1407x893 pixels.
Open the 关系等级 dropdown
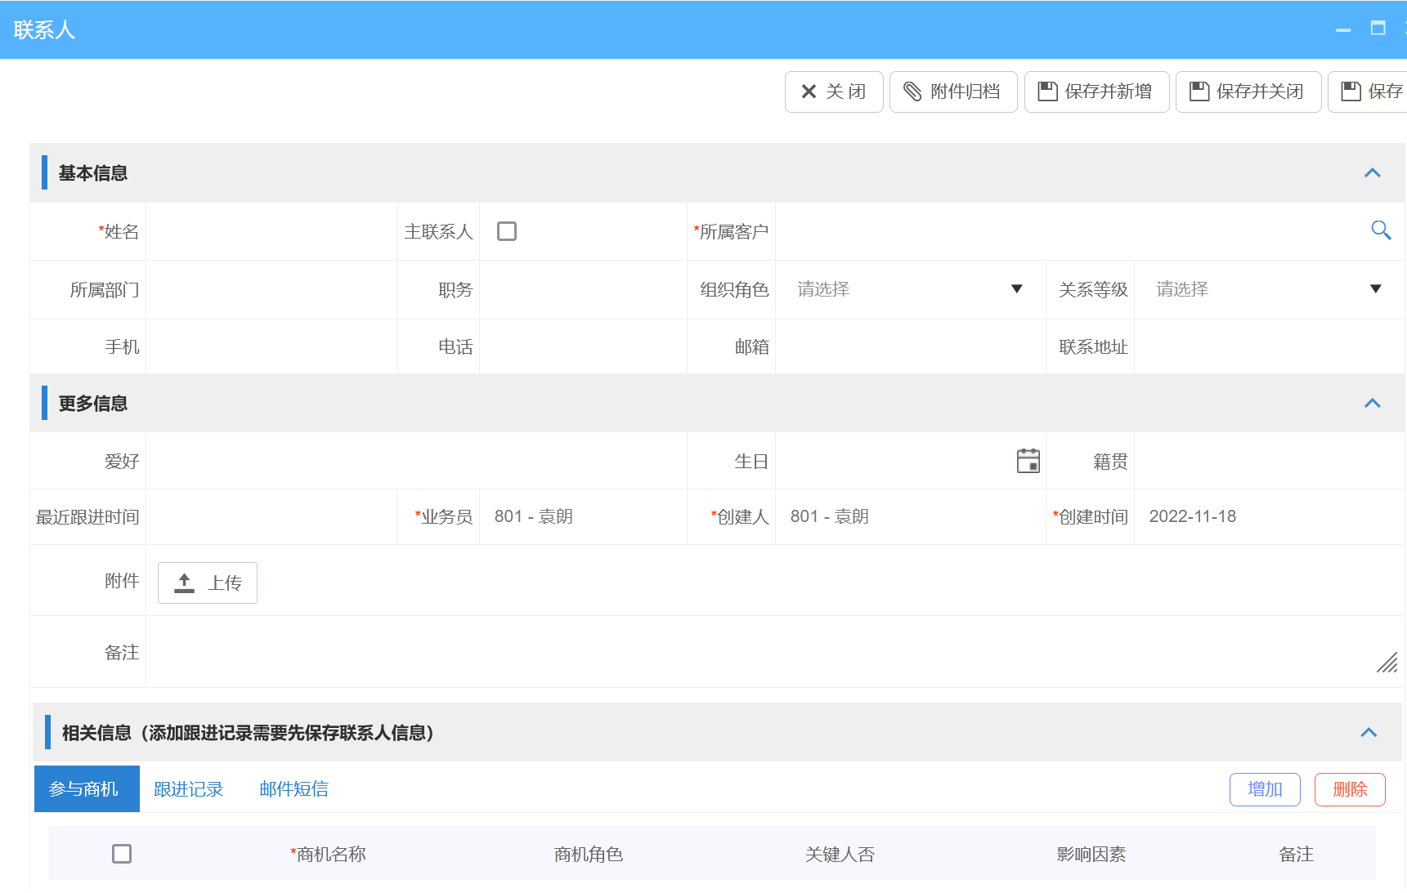[1377, 289]
